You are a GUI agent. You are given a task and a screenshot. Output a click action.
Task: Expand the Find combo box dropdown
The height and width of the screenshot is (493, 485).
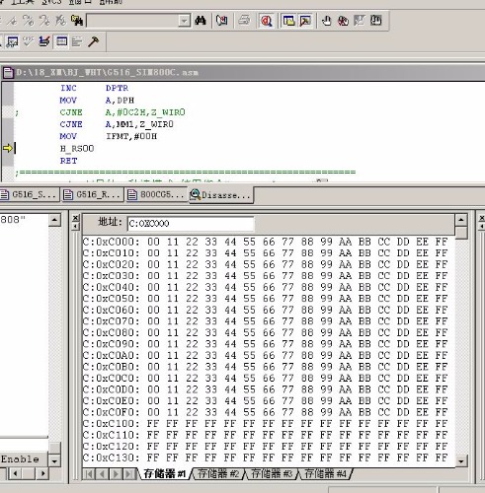pyautogui.click(x=184, y=21)
